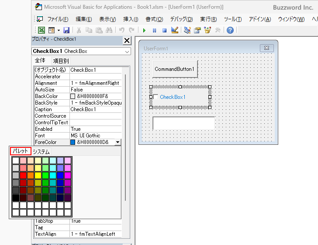Switch to the 項目別 tab

[61, 61]
